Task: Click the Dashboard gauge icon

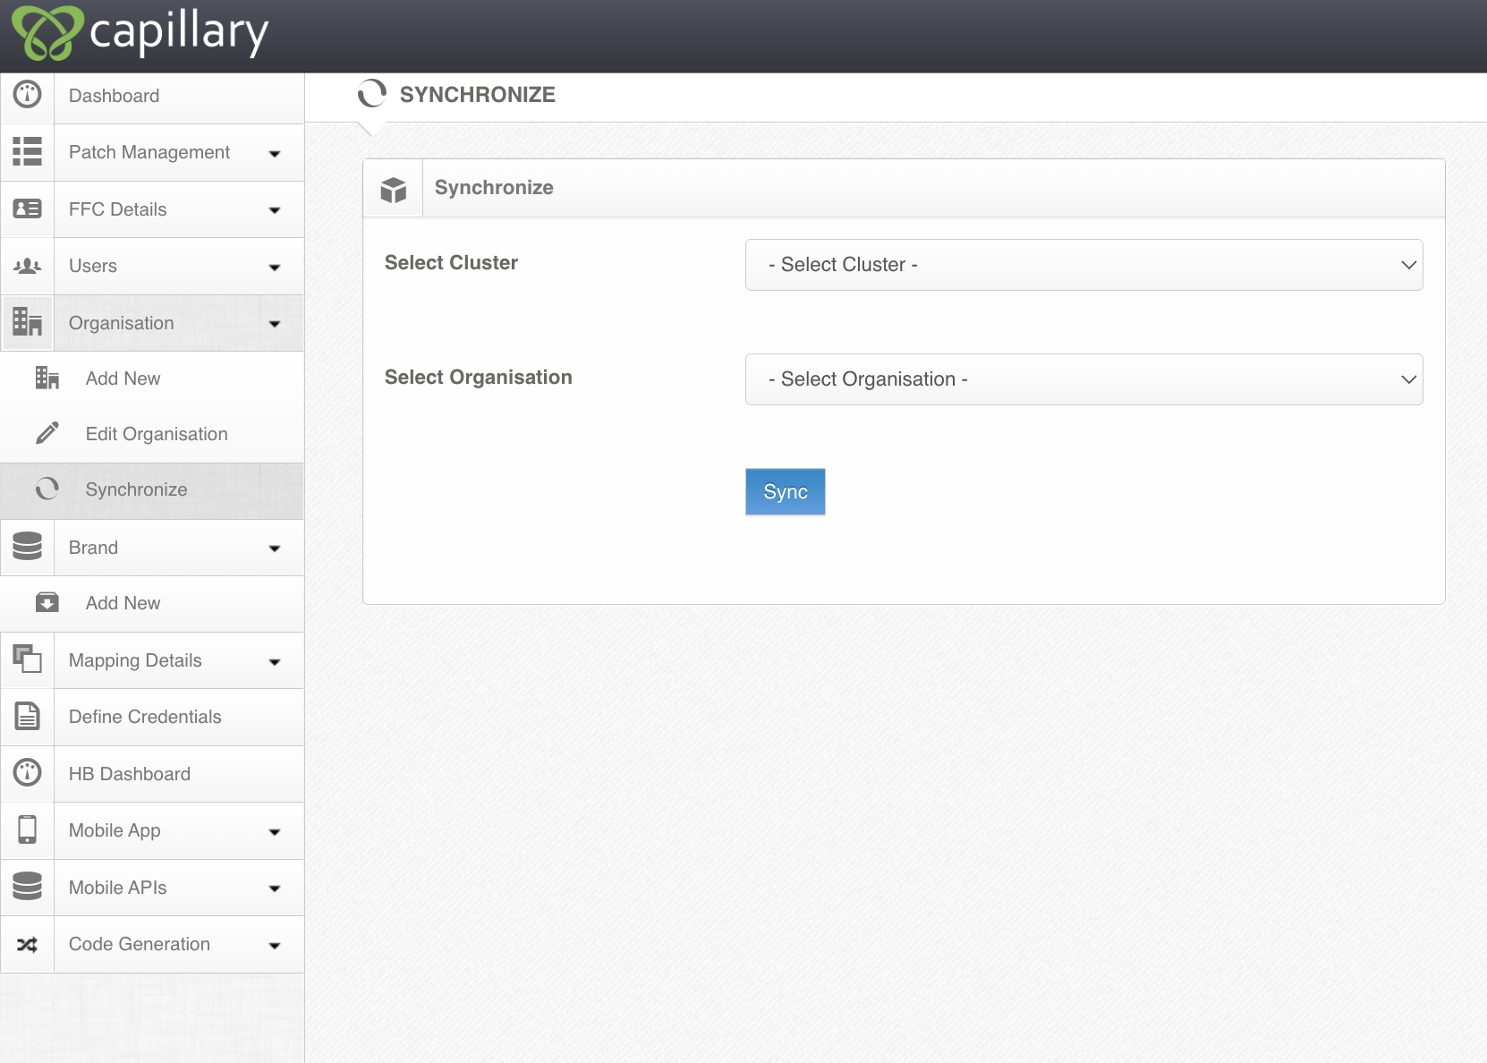Action: click(28, 94)
